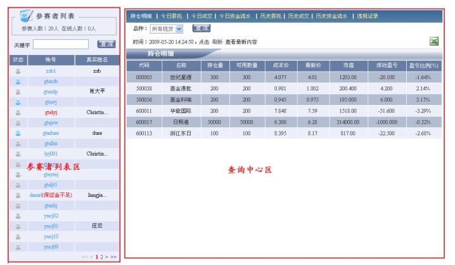
Task: Open the 违规记录 tab
Action: tap(368, 16)
